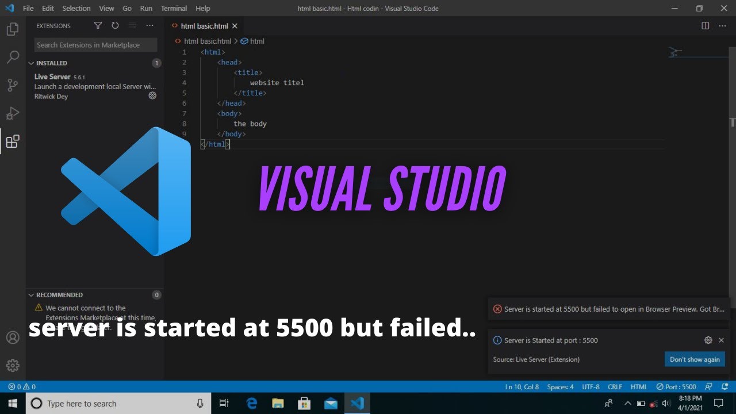Show hidden system tray icons
Viewport: 736px width, 414px height.
pyautogui.click(x=627, y=403)
